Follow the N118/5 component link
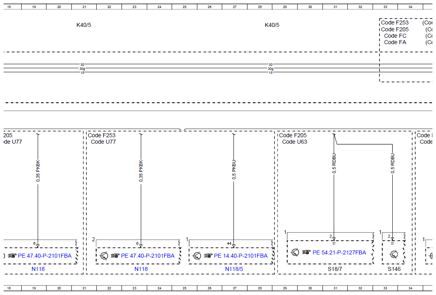 (x=234, y=269)
